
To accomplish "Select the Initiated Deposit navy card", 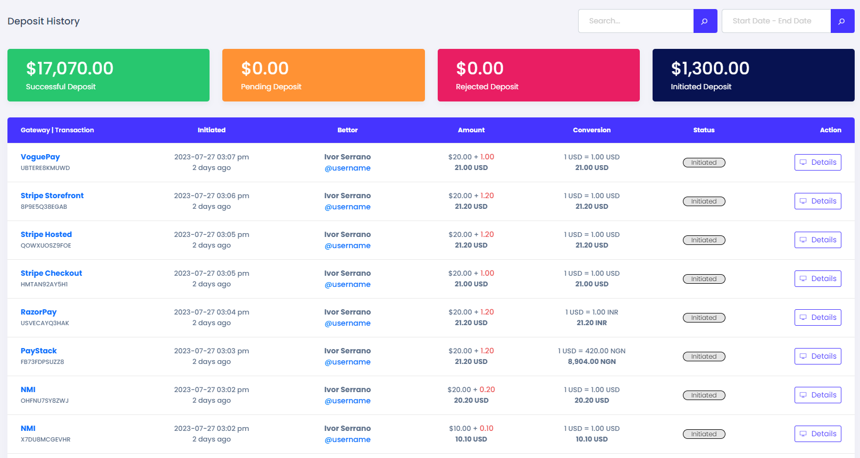I will coord(753,75).
